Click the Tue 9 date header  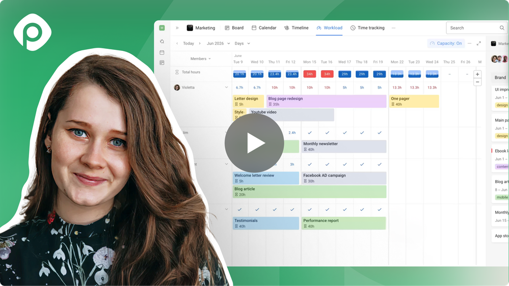point(238,62)
